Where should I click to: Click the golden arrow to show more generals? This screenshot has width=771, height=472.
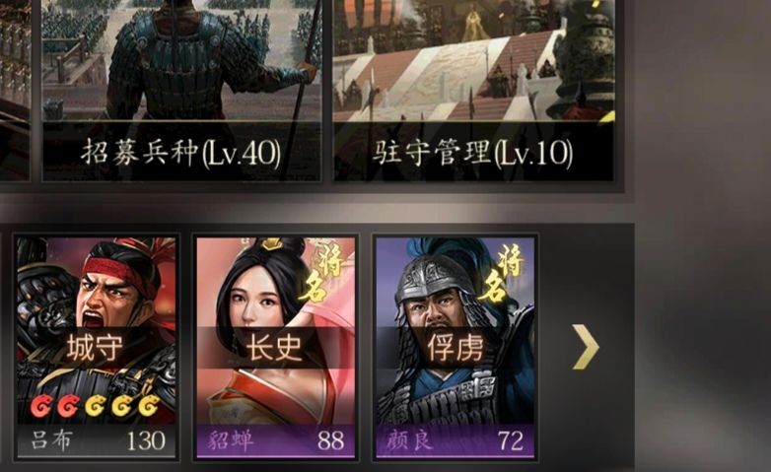click(586, 347)
